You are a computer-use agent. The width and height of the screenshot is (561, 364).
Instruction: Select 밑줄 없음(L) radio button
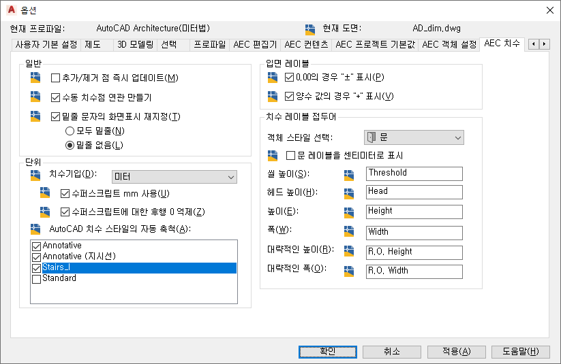coord(70,146)
